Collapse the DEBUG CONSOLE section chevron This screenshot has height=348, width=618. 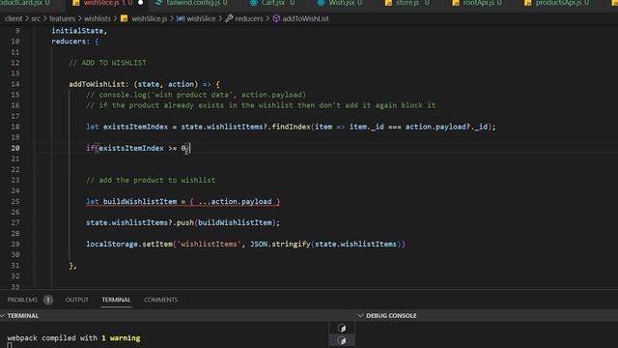[x=360, y=316]
